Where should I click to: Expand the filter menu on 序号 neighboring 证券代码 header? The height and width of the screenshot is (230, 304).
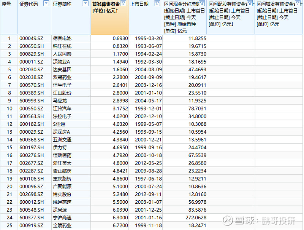(x=46, y=3)
